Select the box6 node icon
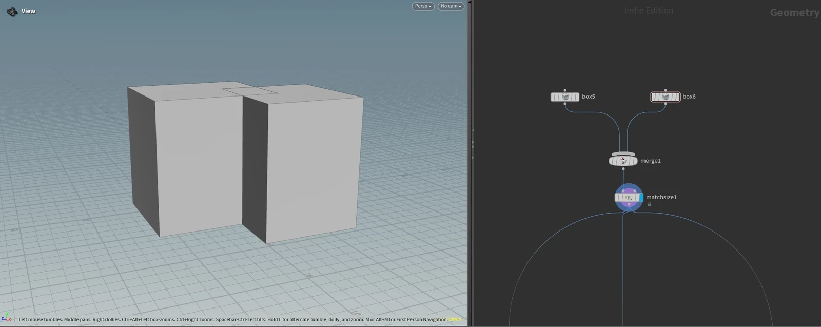This screenshot has width=821, height=327. click(666, 97)
